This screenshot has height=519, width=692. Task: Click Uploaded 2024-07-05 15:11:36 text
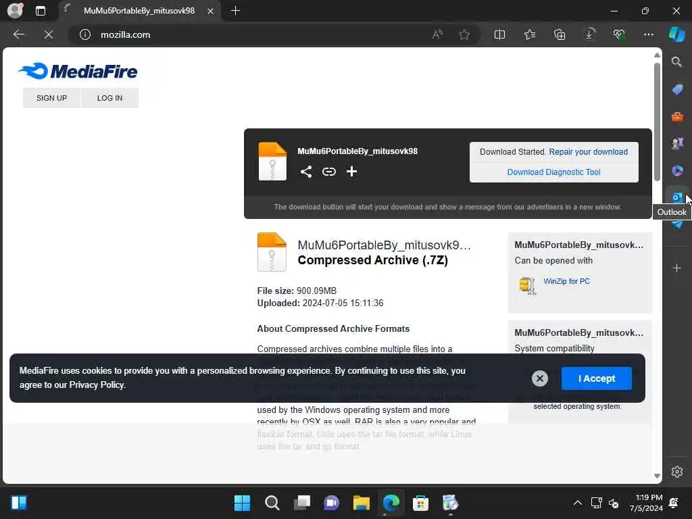[x=320, y=303]
